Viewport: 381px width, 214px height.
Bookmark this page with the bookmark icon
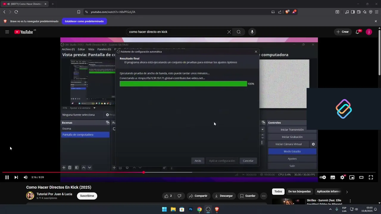pos(79,12)
